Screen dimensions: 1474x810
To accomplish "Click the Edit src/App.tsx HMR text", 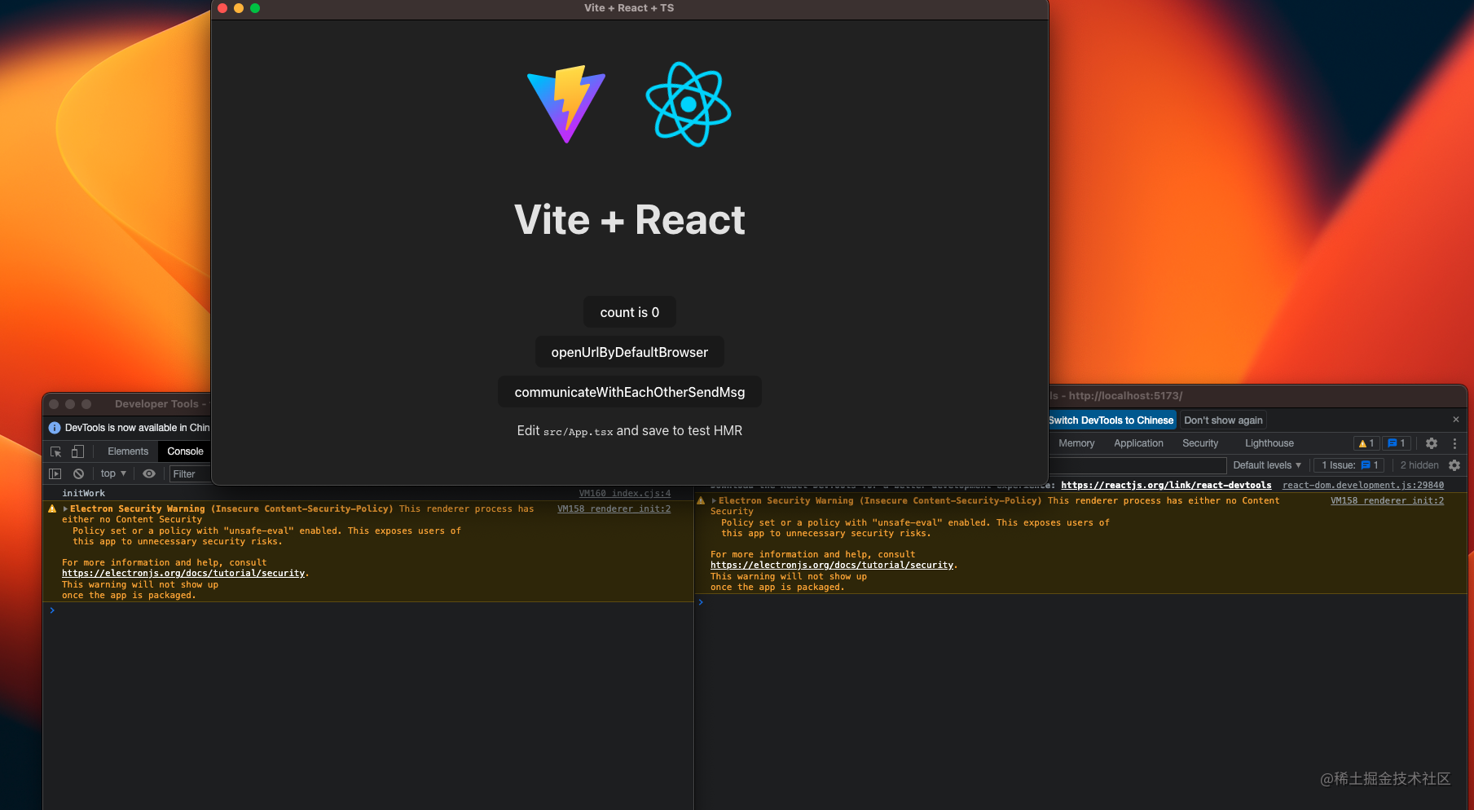I will pos(630,430).
